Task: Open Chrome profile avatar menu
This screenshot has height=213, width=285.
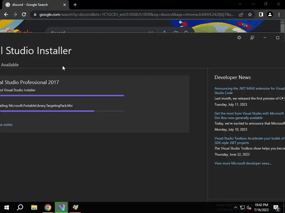Action: tap(270, 14)
